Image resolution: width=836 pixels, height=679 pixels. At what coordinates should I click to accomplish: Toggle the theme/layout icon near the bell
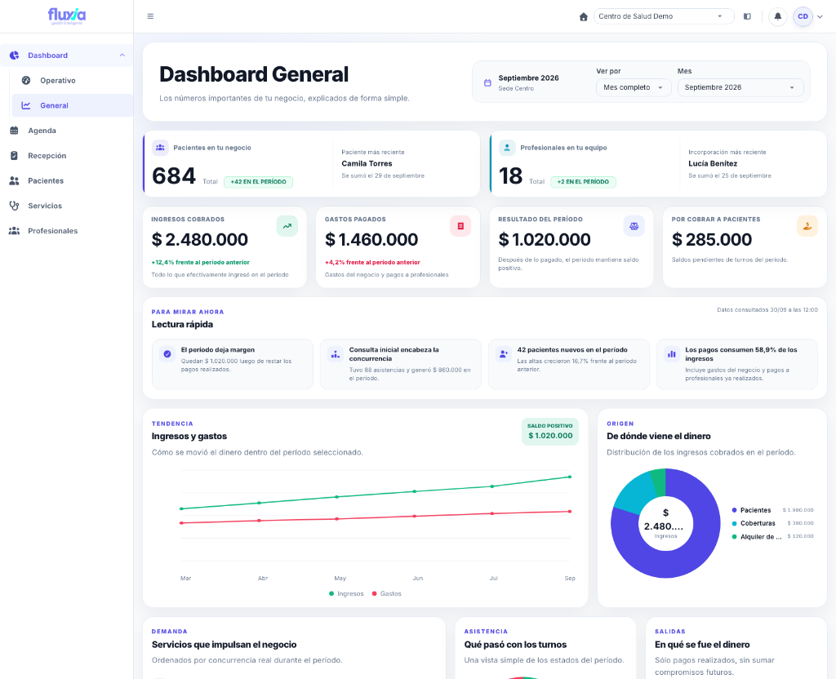[x=747, y=16]
